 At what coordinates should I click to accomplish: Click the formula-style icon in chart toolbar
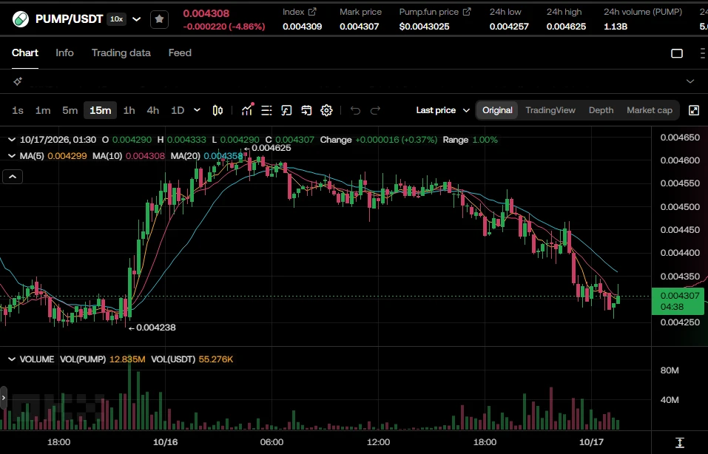(286, 110)
